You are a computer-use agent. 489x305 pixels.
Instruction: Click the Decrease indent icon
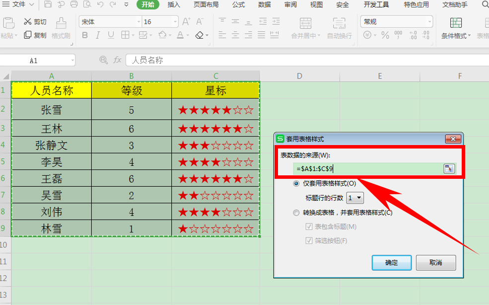pos(263,21)
